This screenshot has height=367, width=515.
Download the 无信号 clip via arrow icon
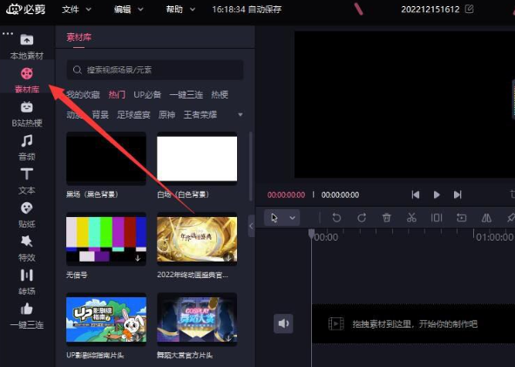[138, 258]
